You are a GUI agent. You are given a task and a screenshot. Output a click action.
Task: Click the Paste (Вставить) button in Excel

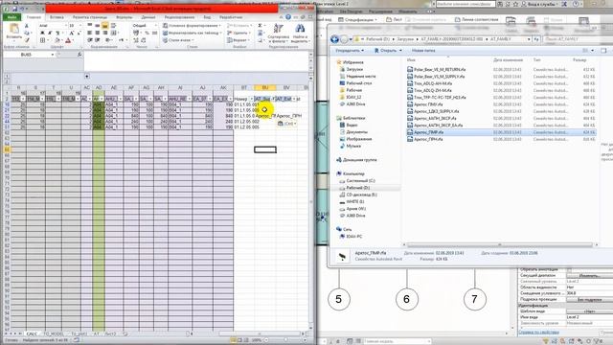14,32
